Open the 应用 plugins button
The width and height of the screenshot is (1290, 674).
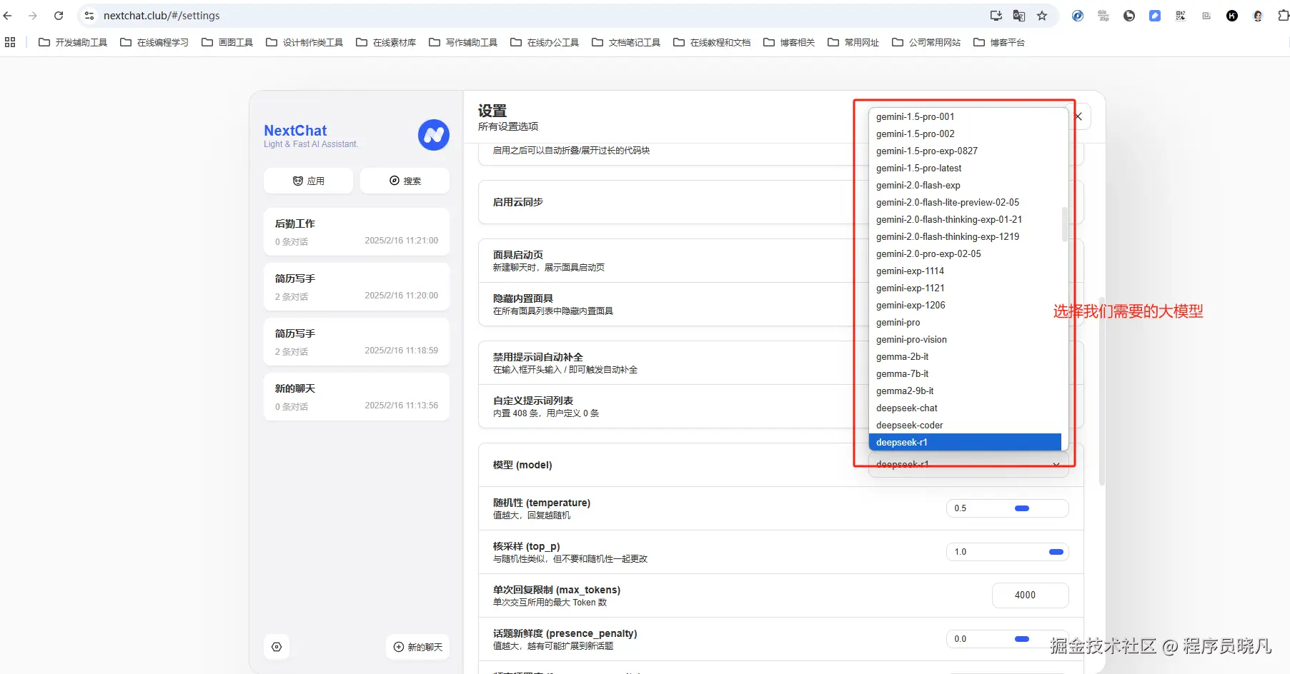308,181
